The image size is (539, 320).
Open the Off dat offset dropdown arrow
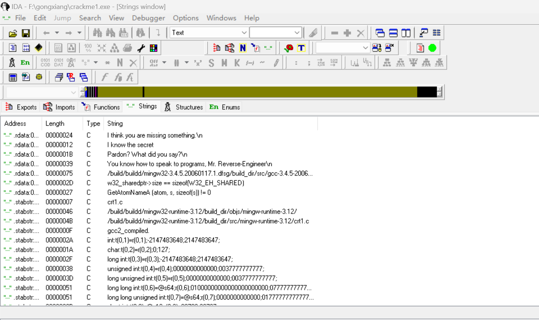click(164, 62)
